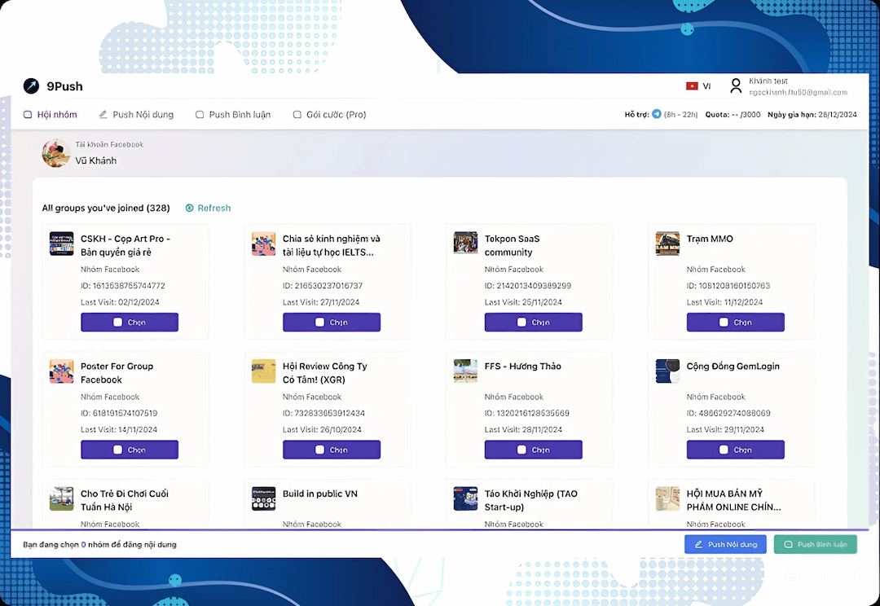This screenshot has height=606, width=880.
Task: Click Cộng Đồng GemLogin group thumbnail
Action: 668,371
